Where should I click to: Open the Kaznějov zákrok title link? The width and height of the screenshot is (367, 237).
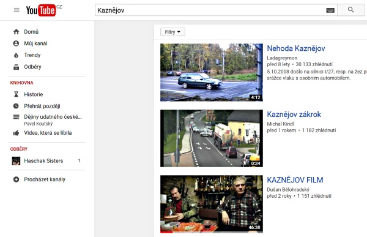click(x=294, y=114)
